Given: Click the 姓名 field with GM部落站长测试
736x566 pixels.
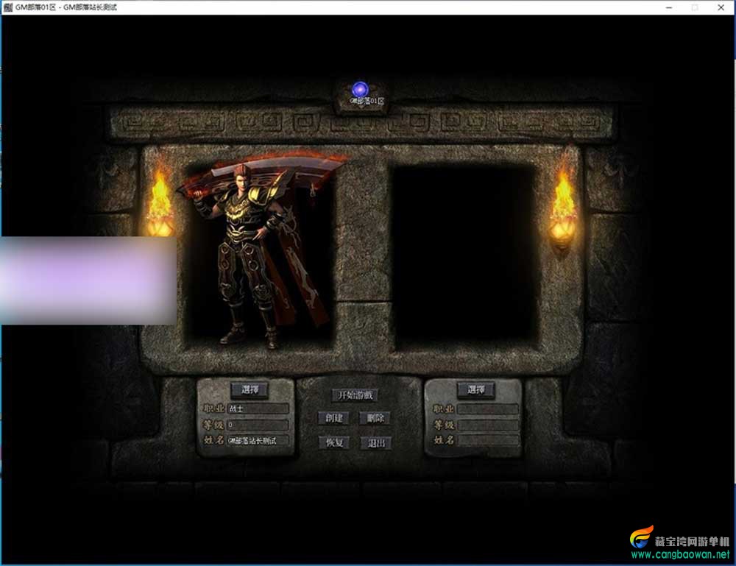Looking at the screenshot, I should click(x=258, y=441).
